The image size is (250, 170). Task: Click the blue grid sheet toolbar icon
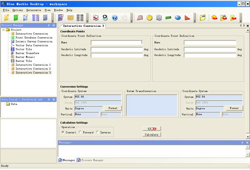(45, 17)
